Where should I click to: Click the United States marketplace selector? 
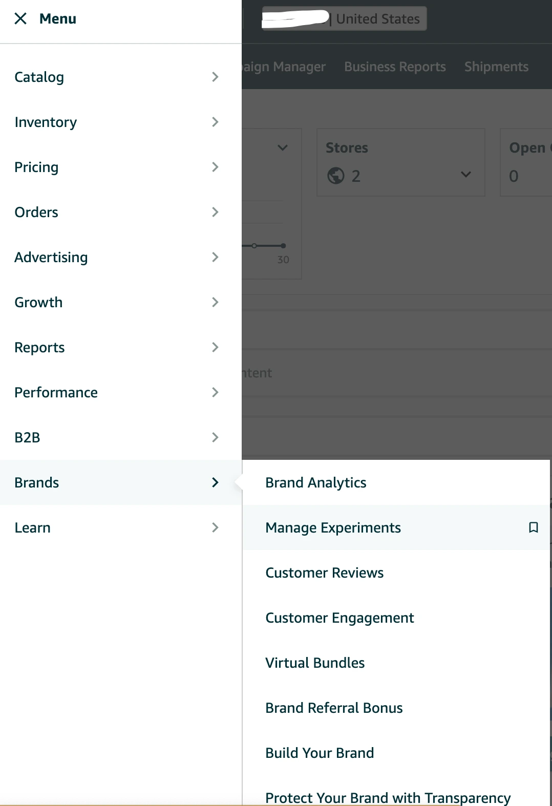pyautogui.click(x=377, y=19)
